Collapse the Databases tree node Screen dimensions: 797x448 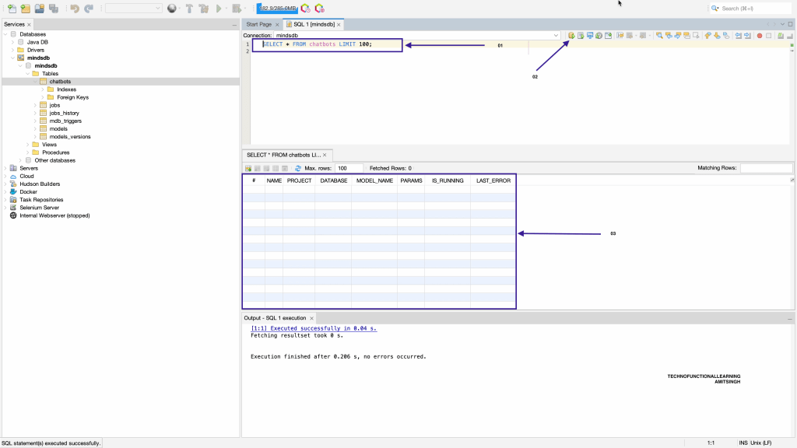pyautogui.click(x=5, y=34)
